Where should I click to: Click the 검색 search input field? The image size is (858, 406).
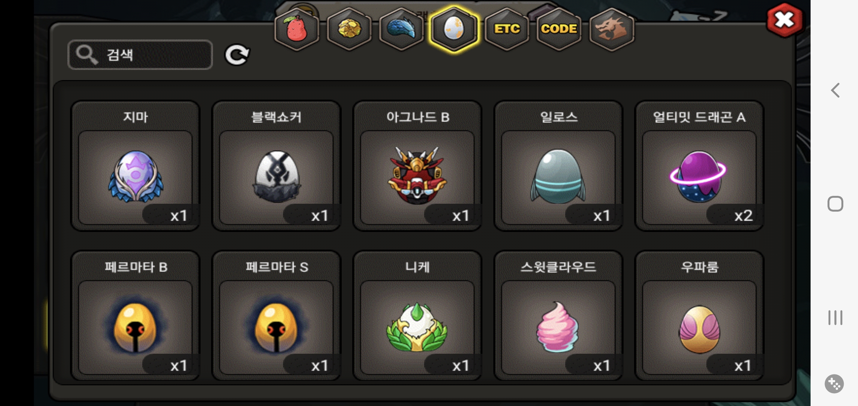click(x=140, y=55)
